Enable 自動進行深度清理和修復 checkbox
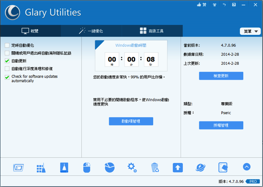This screenshot has height=187, width=263. pyautogui.click(x=7, y=68)
